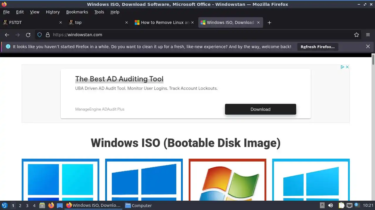This screenshot has width=375, height=210.
Task: Click the forward navigation arrow
Action: 18,35
